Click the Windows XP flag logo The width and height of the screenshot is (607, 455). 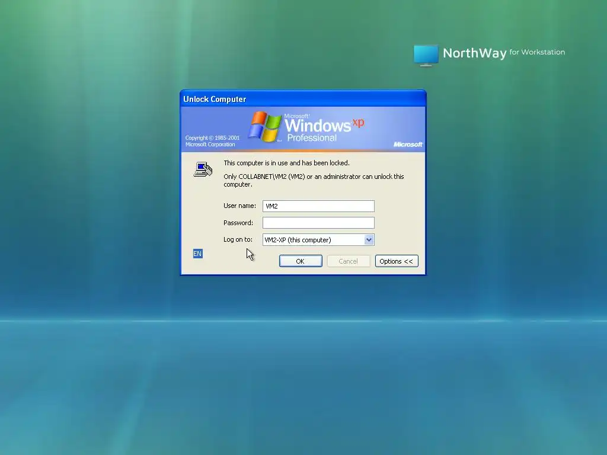point(265,127)
